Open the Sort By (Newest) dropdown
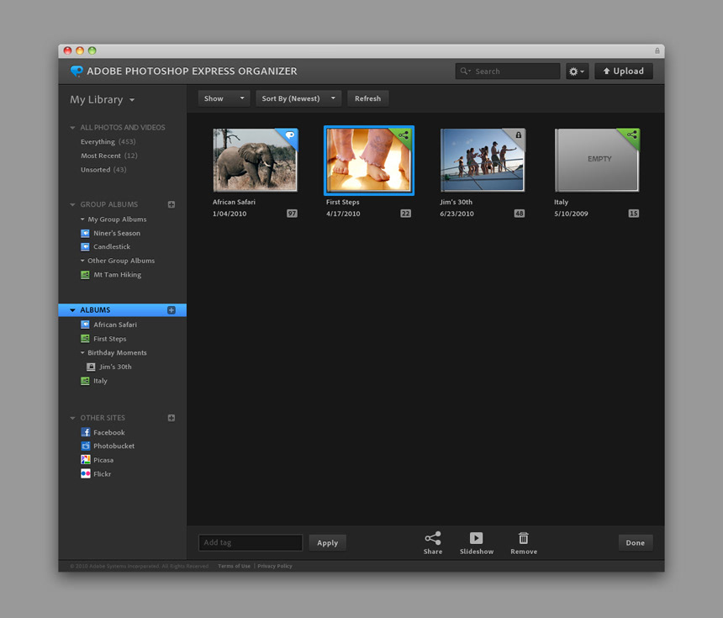 pos(298,98)
